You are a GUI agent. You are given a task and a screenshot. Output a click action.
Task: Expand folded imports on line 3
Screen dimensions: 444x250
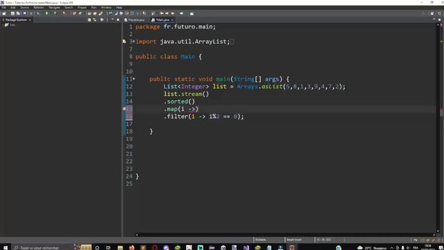[134, 42]
